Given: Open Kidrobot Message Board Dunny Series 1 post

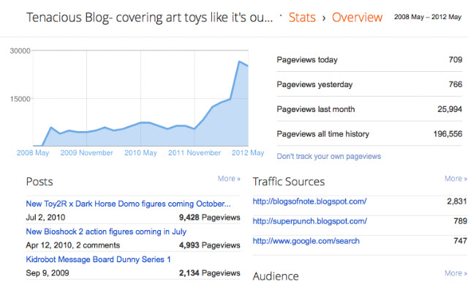Looking at the screenshot, I should 98,259.
